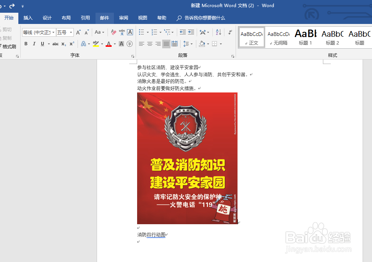The image size is (372, 262).
Task: Toggle subscript formatting
Action: tap(64, 44)
